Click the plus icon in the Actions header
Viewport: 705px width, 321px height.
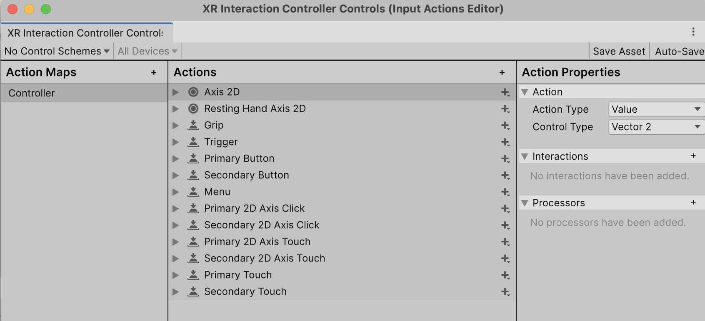[x=502, y=72]
